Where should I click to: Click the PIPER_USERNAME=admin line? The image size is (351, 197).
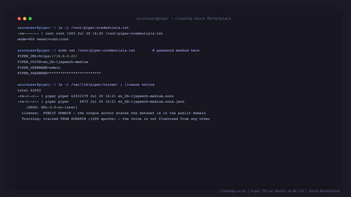pos(39,68)
